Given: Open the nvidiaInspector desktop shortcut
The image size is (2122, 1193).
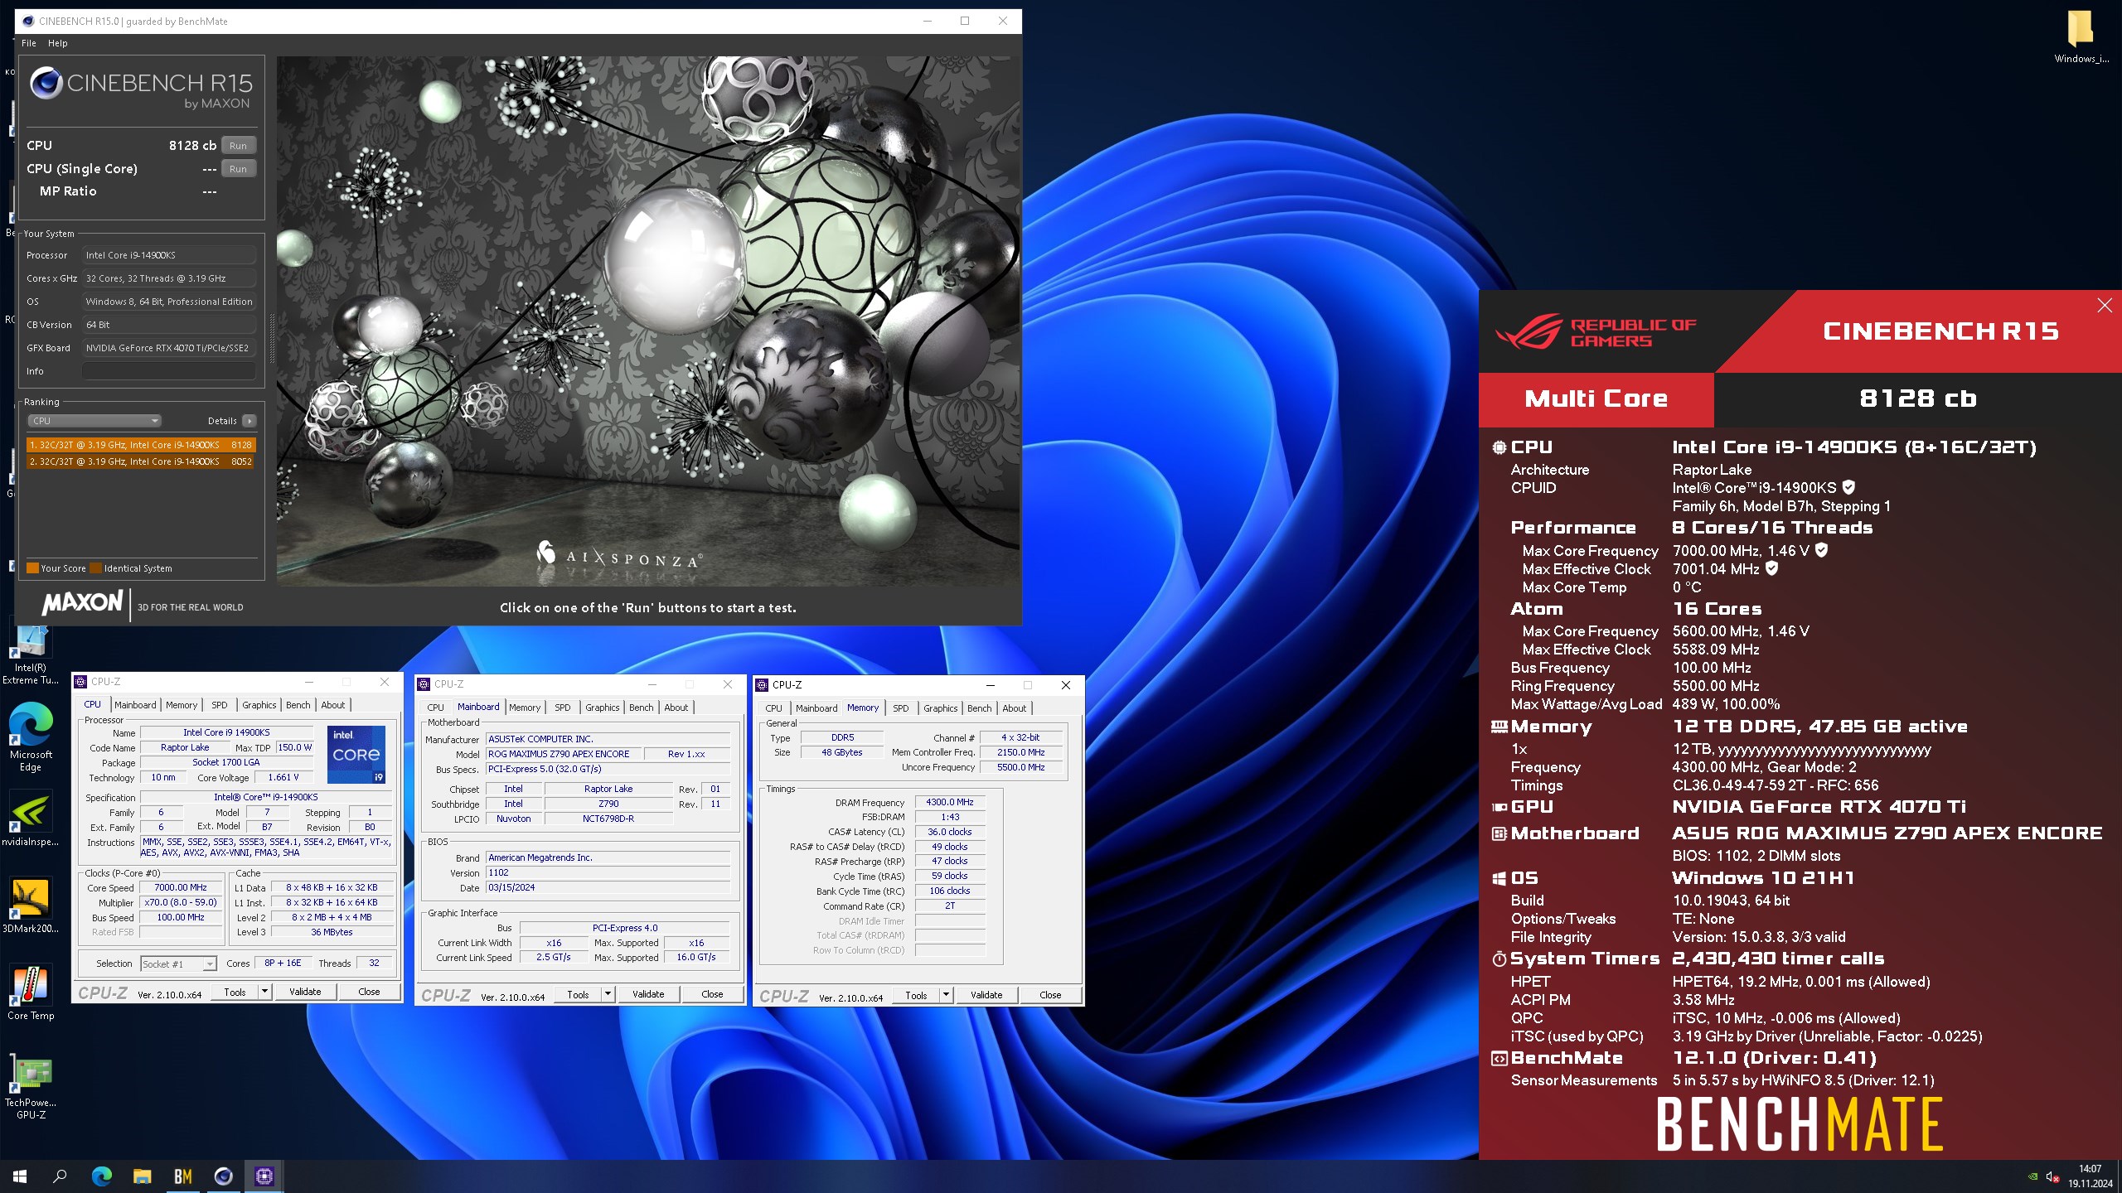Looking at the screenshot, I should (x=31, y=820).
